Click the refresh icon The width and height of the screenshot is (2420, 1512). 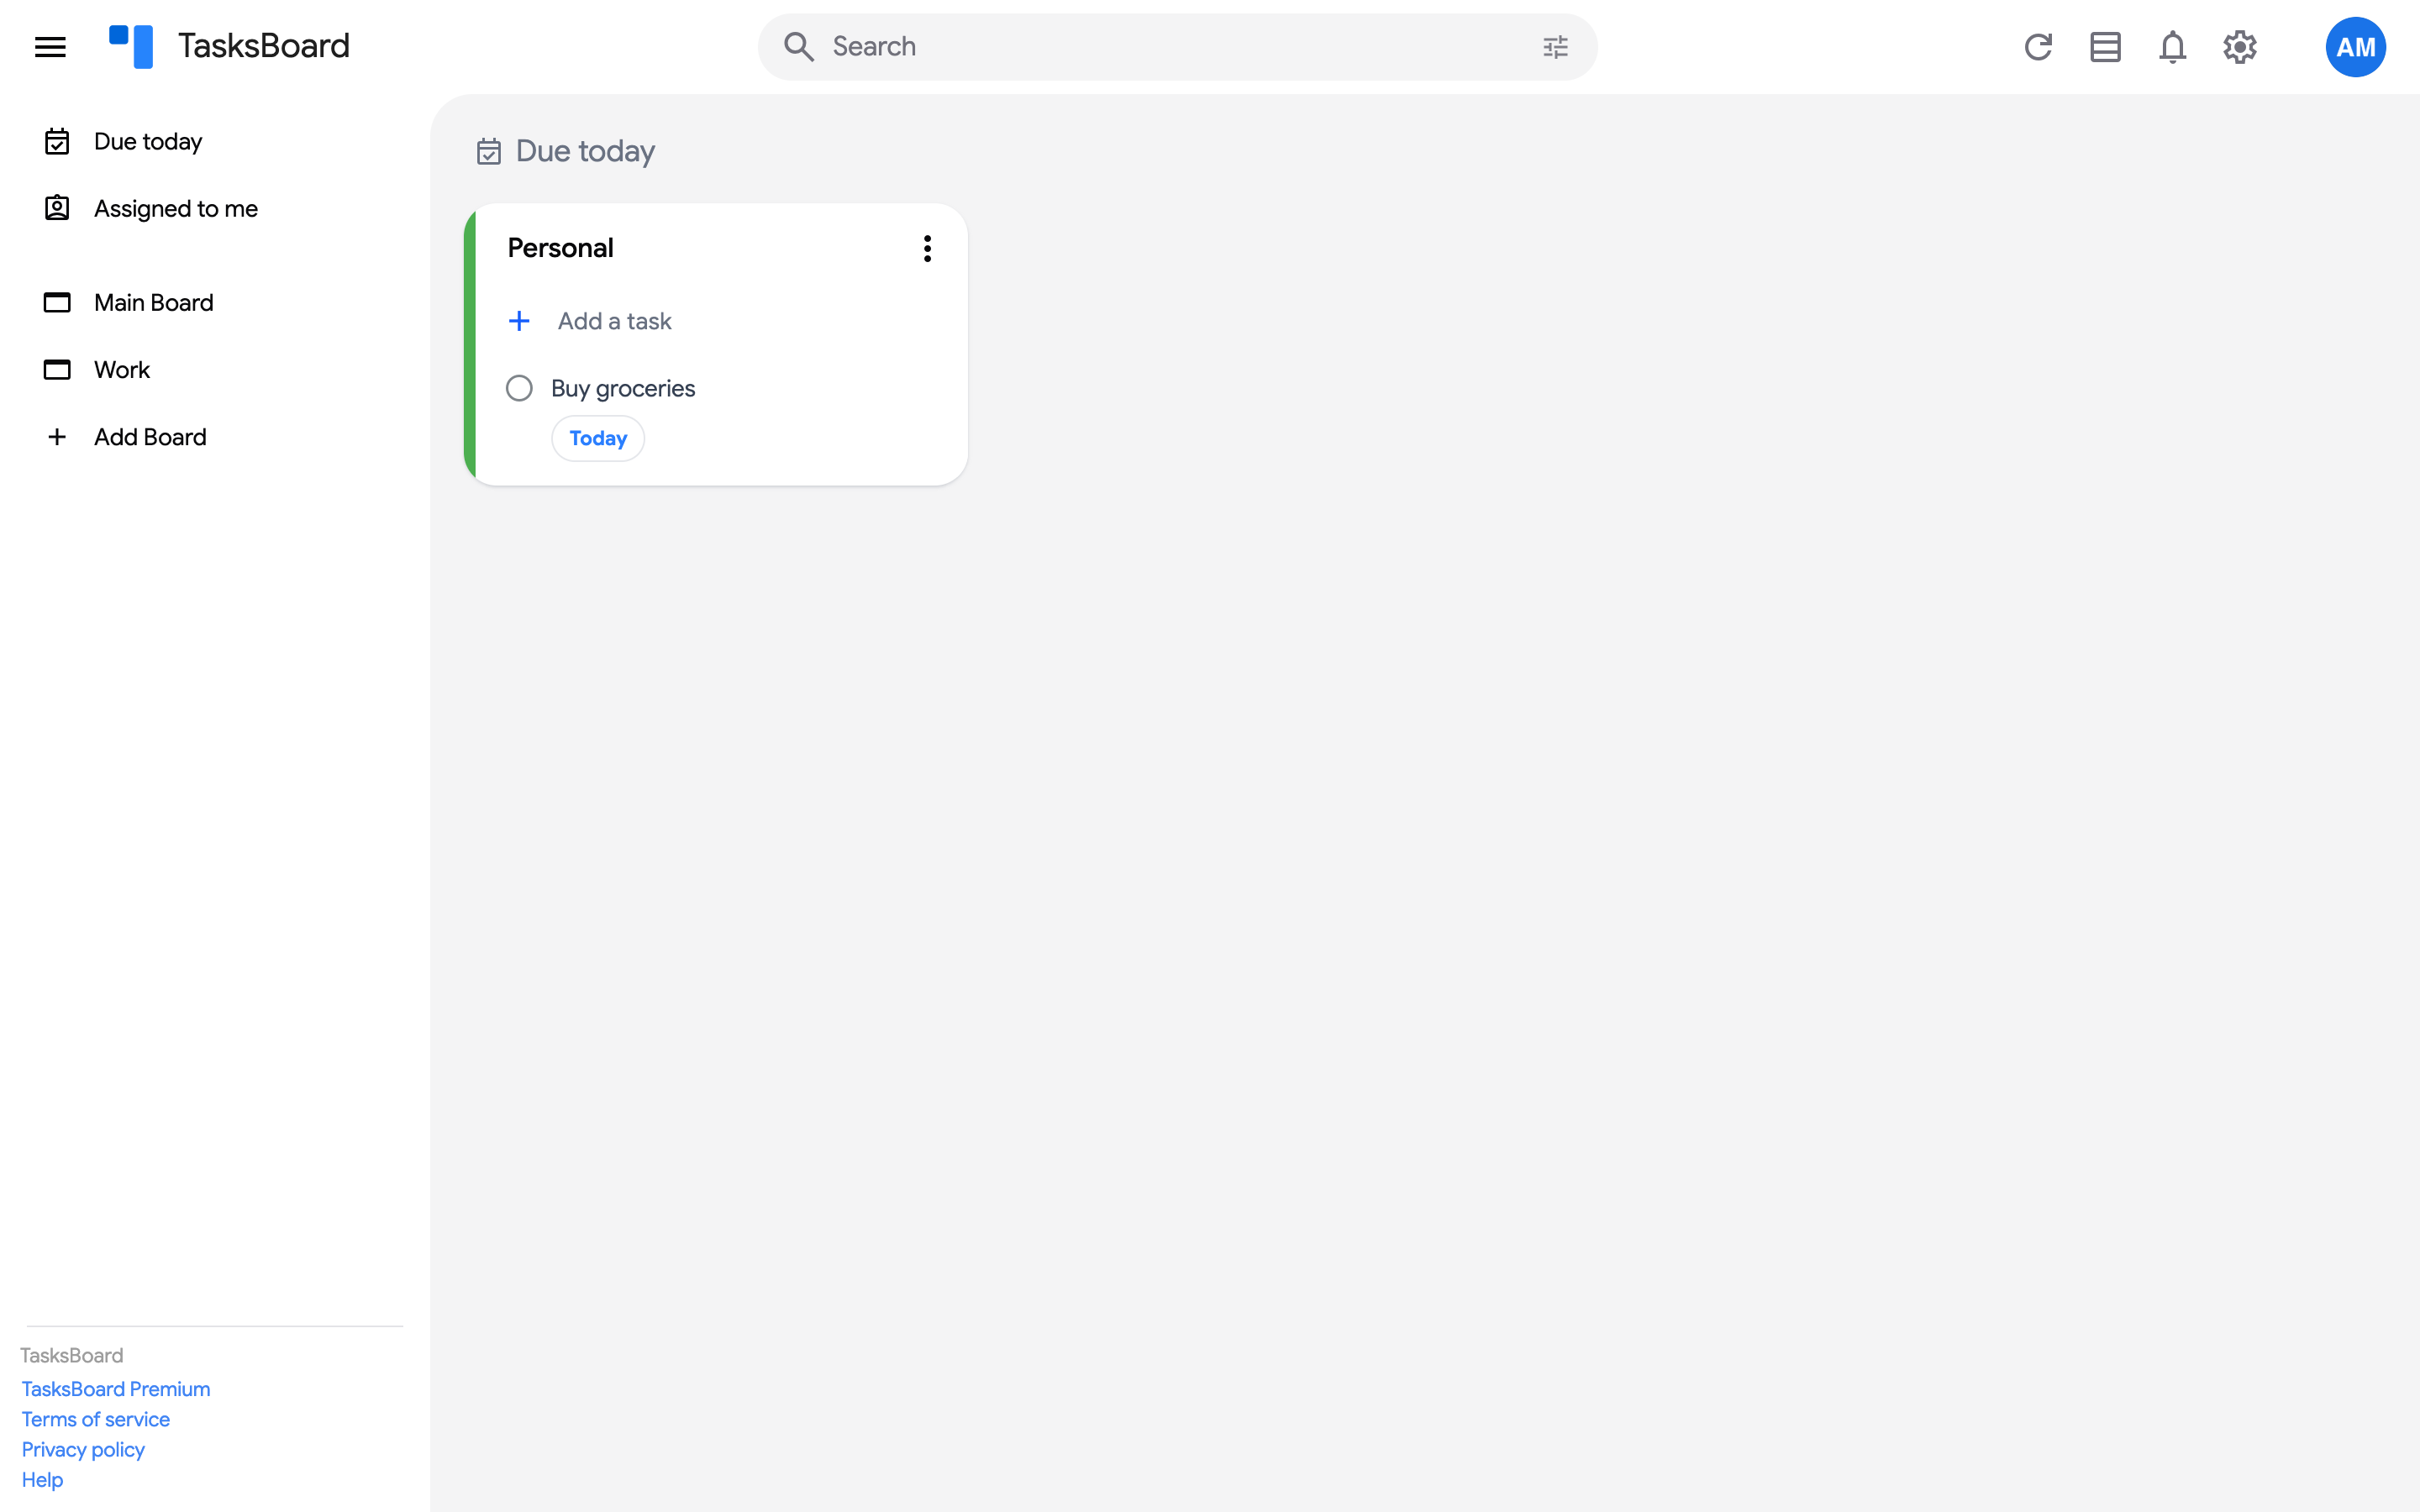point(2038,47)
